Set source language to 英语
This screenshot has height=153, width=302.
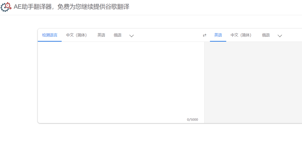101,35
